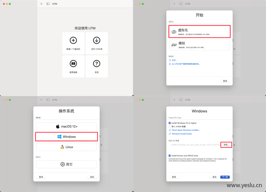
Task: Toggle Install drivers and SPICE tools checkbox
Action: (x=169, y=156)
